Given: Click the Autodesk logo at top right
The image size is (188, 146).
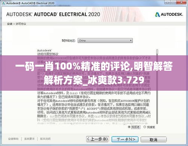Looking at the screenshot, I should point(169,15).
